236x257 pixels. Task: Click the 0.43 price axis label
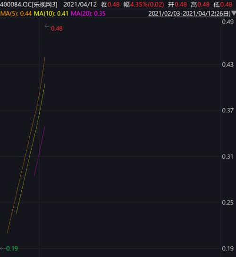[228, 64]
